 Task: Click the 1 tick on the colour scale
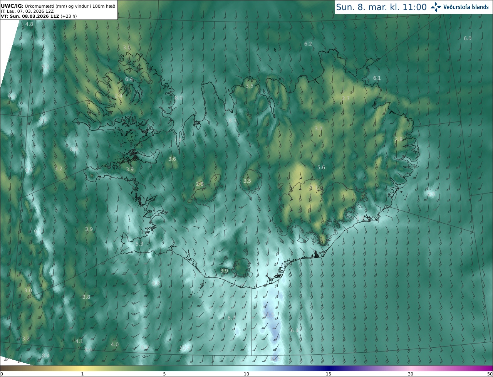(x=82, y=374)
